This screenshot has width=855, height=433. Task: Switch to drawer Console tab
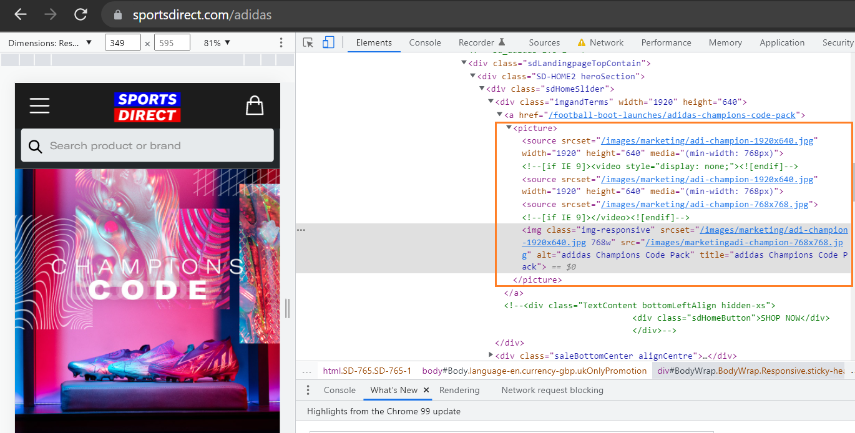[x=340, y=390]
